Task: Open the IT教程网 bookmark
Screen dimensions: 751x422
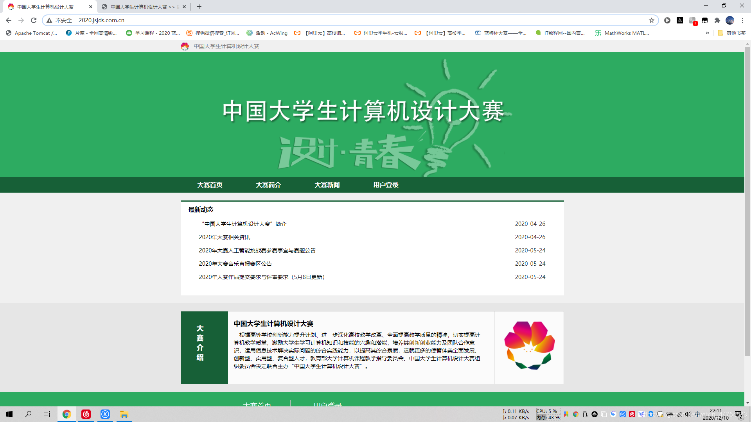Action: pos(561,33)
